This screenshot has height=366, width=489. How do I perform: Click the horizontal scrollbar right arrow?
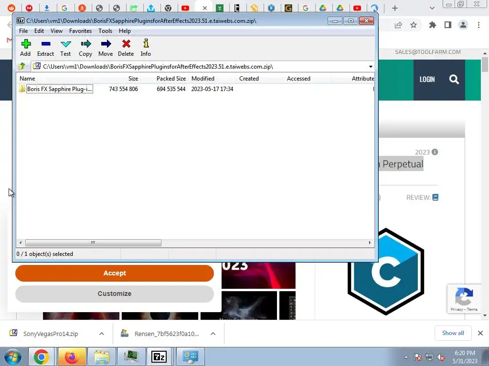(x=370, y=243)
